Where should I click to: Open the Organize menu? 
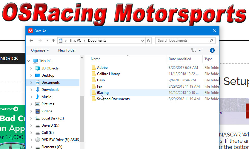click(40, 50)
